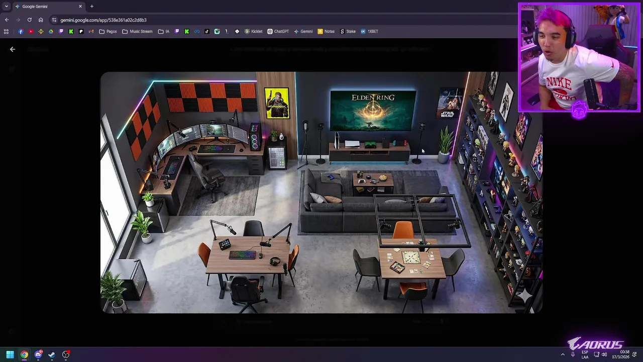Open the Stake bookmark
This screenshot has height=362, width=643.
[348, 31]
